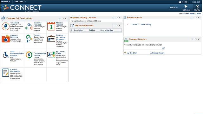Open My Expiration Dates settings dropdown
This screenshot has width=203, height=114.
point(118,26)
